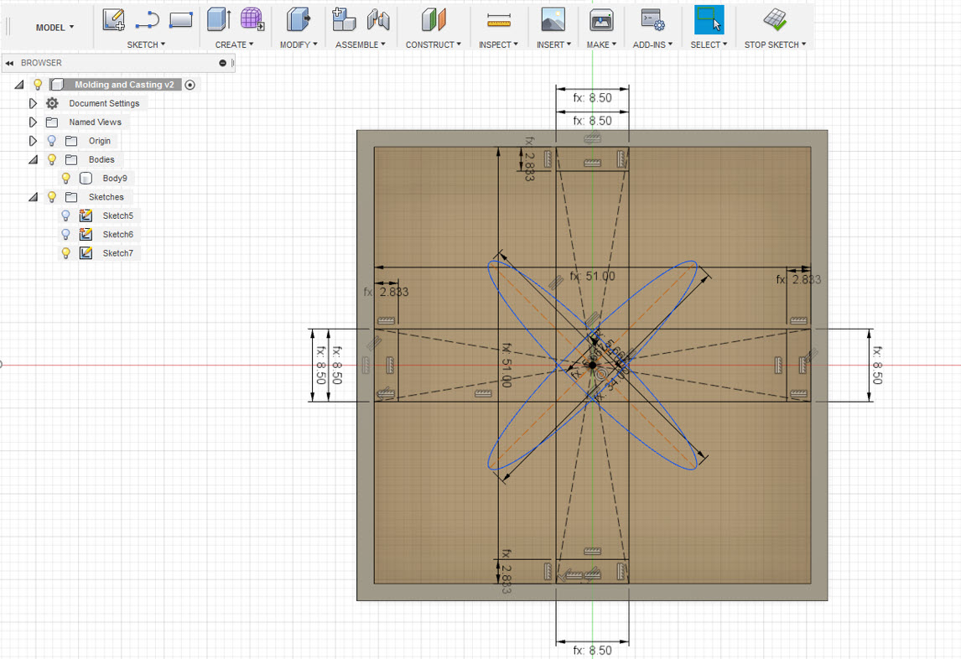Choose the Extrude tool icon
The height and width of the screenshot is (659, 961).
[x=219, y=19]
